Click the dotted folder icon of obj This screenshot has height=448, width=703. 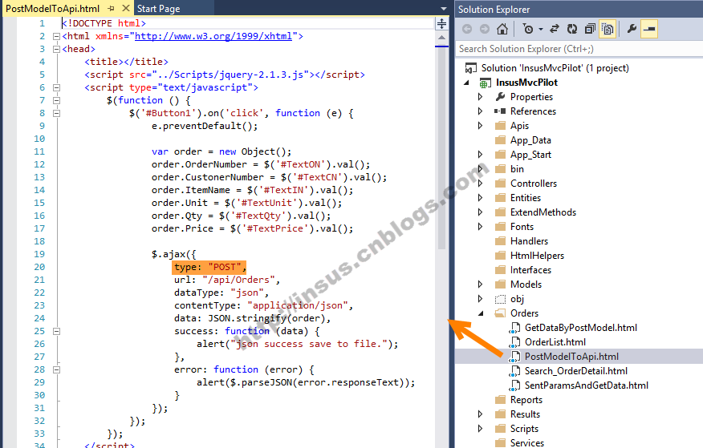pyautogui.click(x=500, y=299)
